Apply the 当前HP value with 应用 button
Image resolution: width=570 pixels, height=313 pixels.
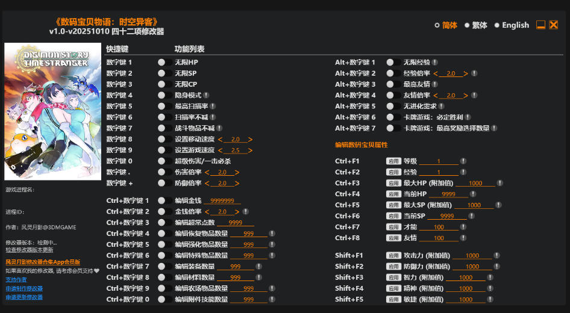click(393, 194)
